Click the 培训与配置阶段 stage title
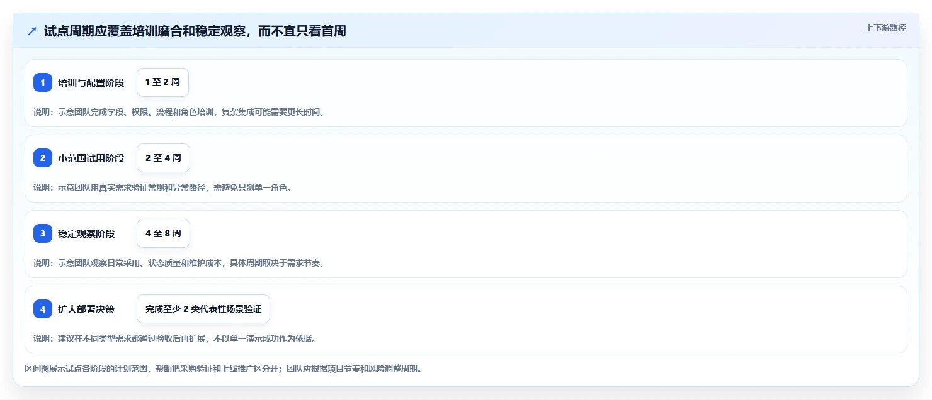Screen dimensions: 932x400 pyautogui.click(x=91, y=82)
